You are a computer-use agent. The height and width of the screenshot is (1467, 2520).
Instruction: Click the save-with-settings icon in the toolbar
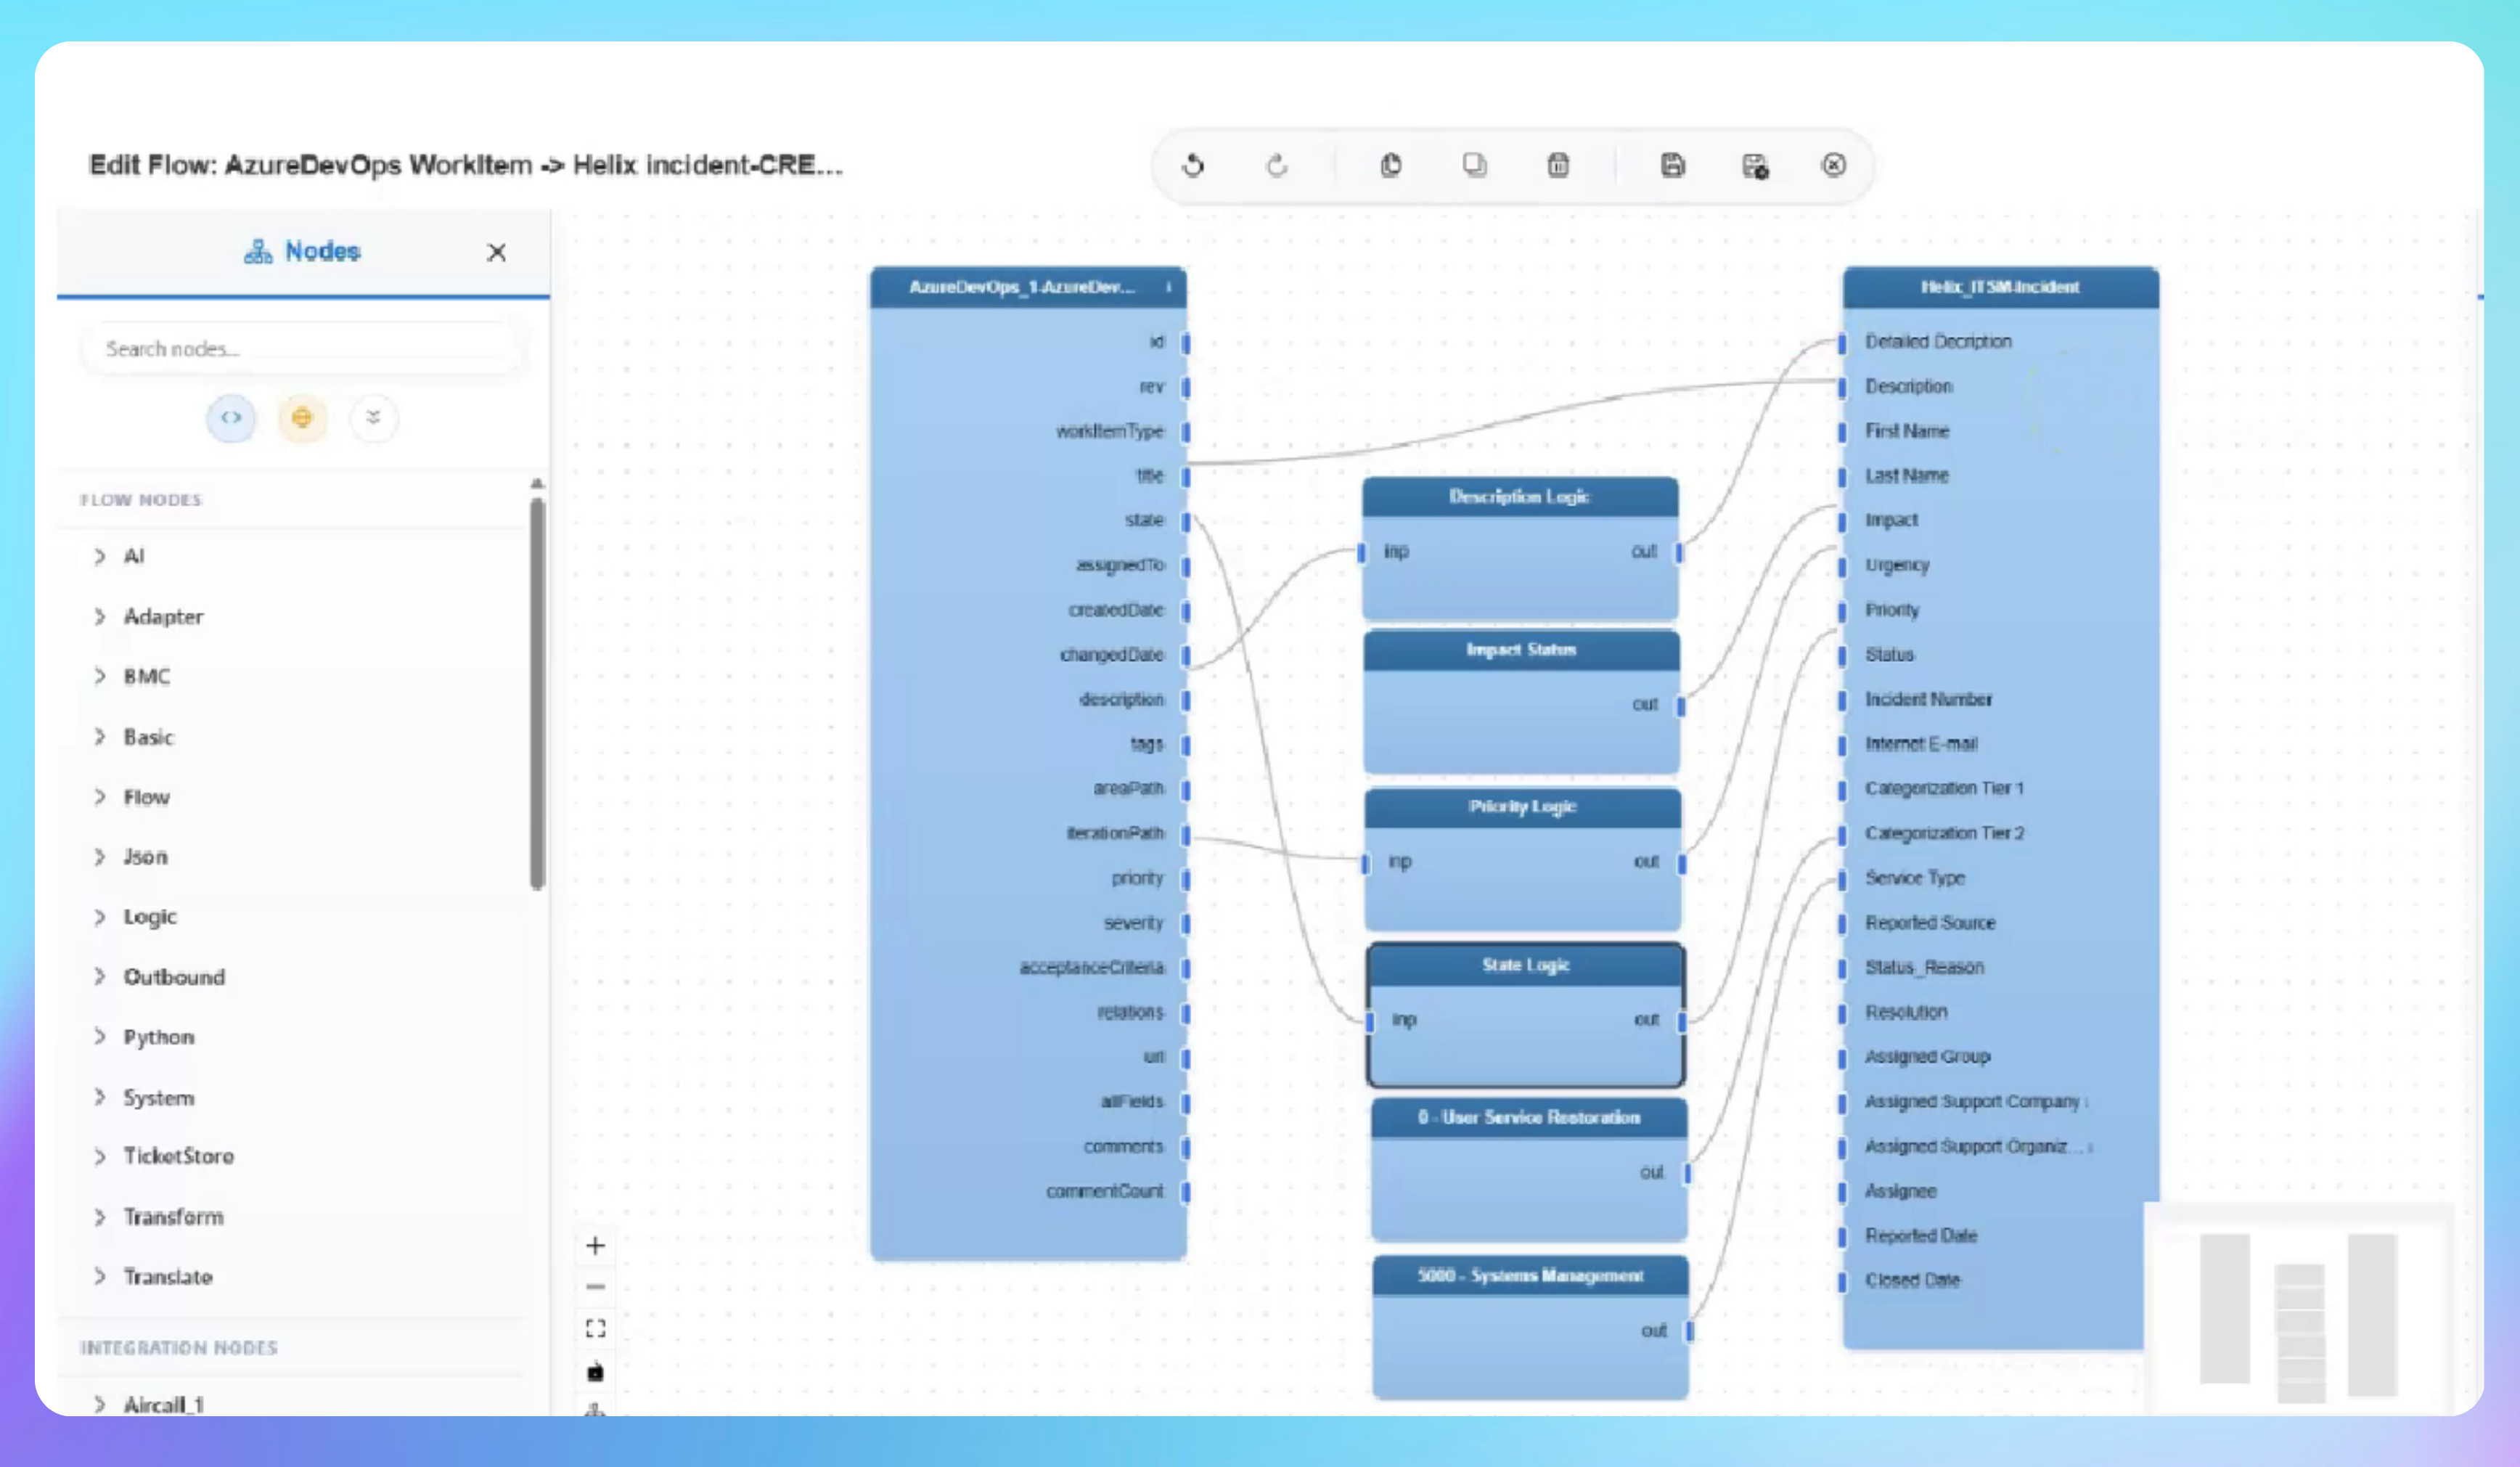1755,166
